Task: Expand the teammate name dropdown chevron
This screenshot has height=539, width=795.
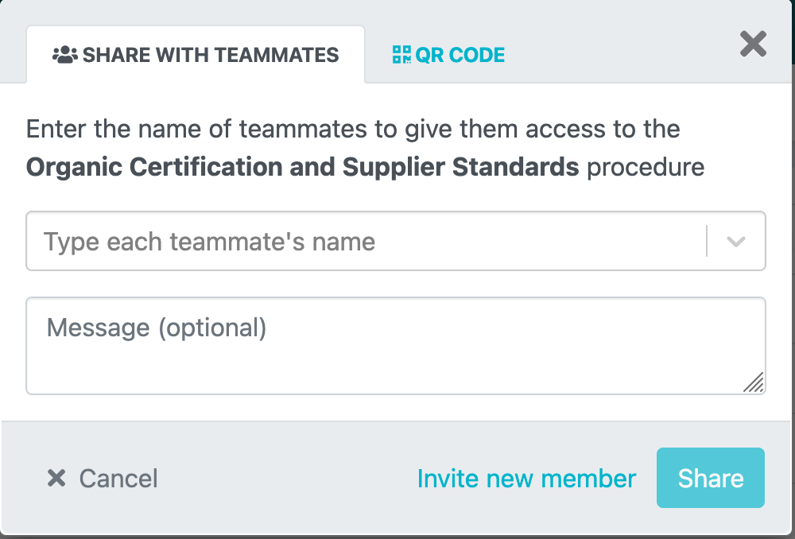Action: coord(735,242)
